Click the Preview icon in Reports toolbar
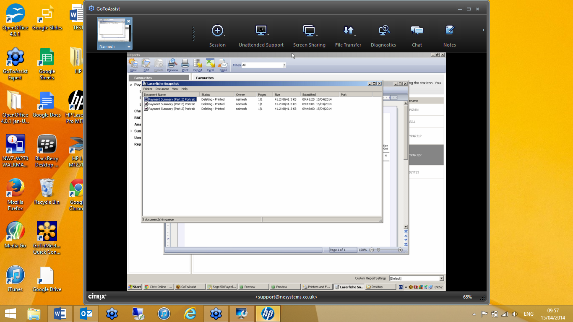573x322 pixels. point(172,64)
